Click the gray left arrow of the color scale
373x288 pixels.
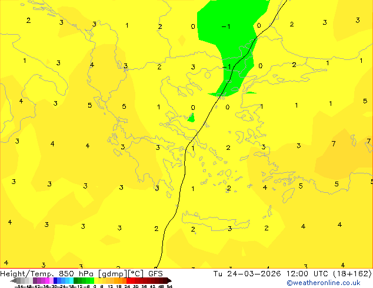(x=14, y=281)
